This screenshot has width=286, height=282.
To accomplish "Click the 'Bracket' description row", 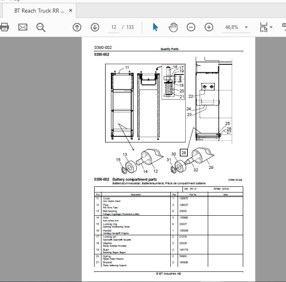I will 108,262.
